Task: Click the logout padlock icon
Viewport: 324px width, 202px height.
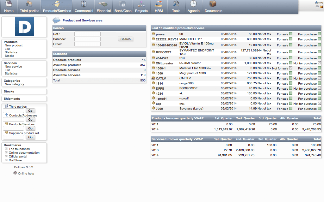Action: [321, 6]
